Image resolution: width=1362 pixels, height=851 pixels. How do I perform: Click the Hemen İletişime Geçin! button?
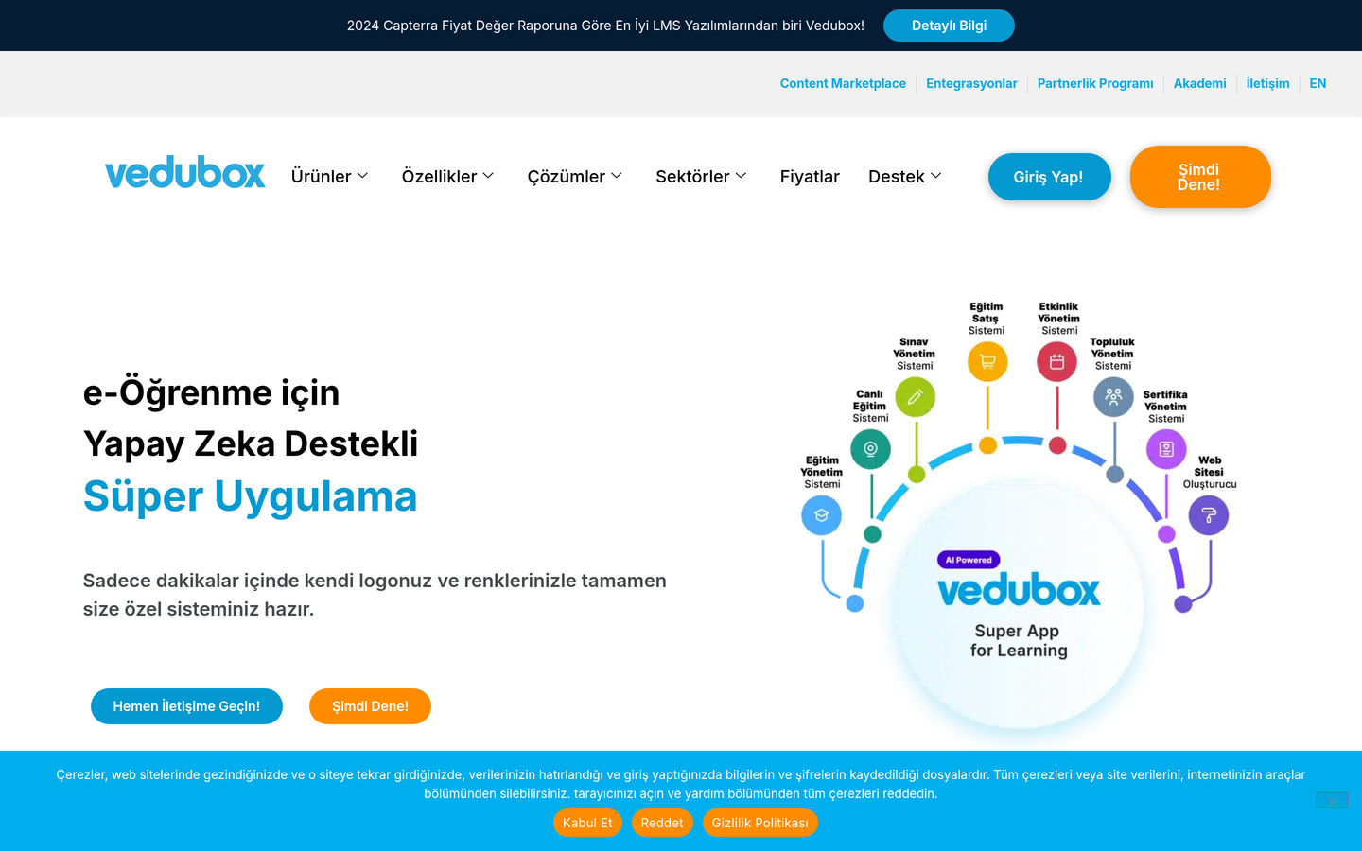186,706
